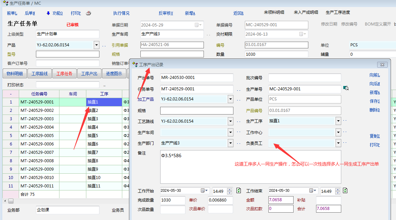This screenshot has width=396, height=220.
Task: Refresh the 工作开始 time with green icon
Action: (238, 191)
